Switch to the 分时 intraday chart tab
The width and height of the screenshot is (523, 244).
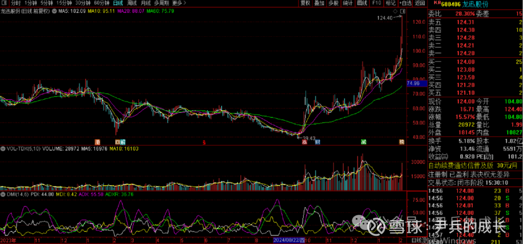[x=15, y=3]
